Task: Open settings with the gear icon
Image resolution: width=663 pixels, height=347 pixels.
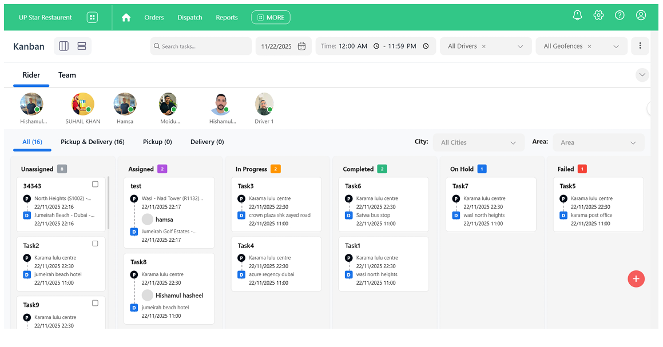Action: 598,15
